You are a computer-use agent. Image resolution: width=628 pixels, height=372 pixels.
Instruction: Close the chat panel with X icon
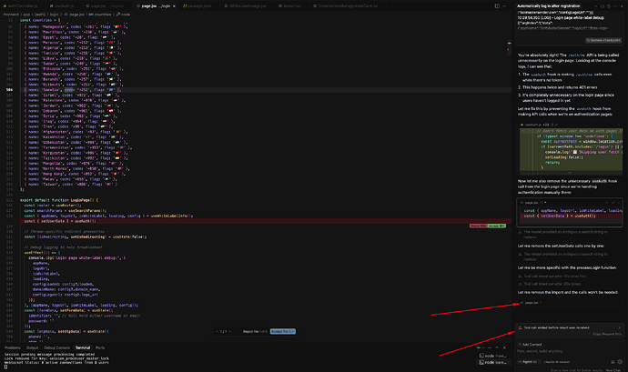[x=622, y=6]
